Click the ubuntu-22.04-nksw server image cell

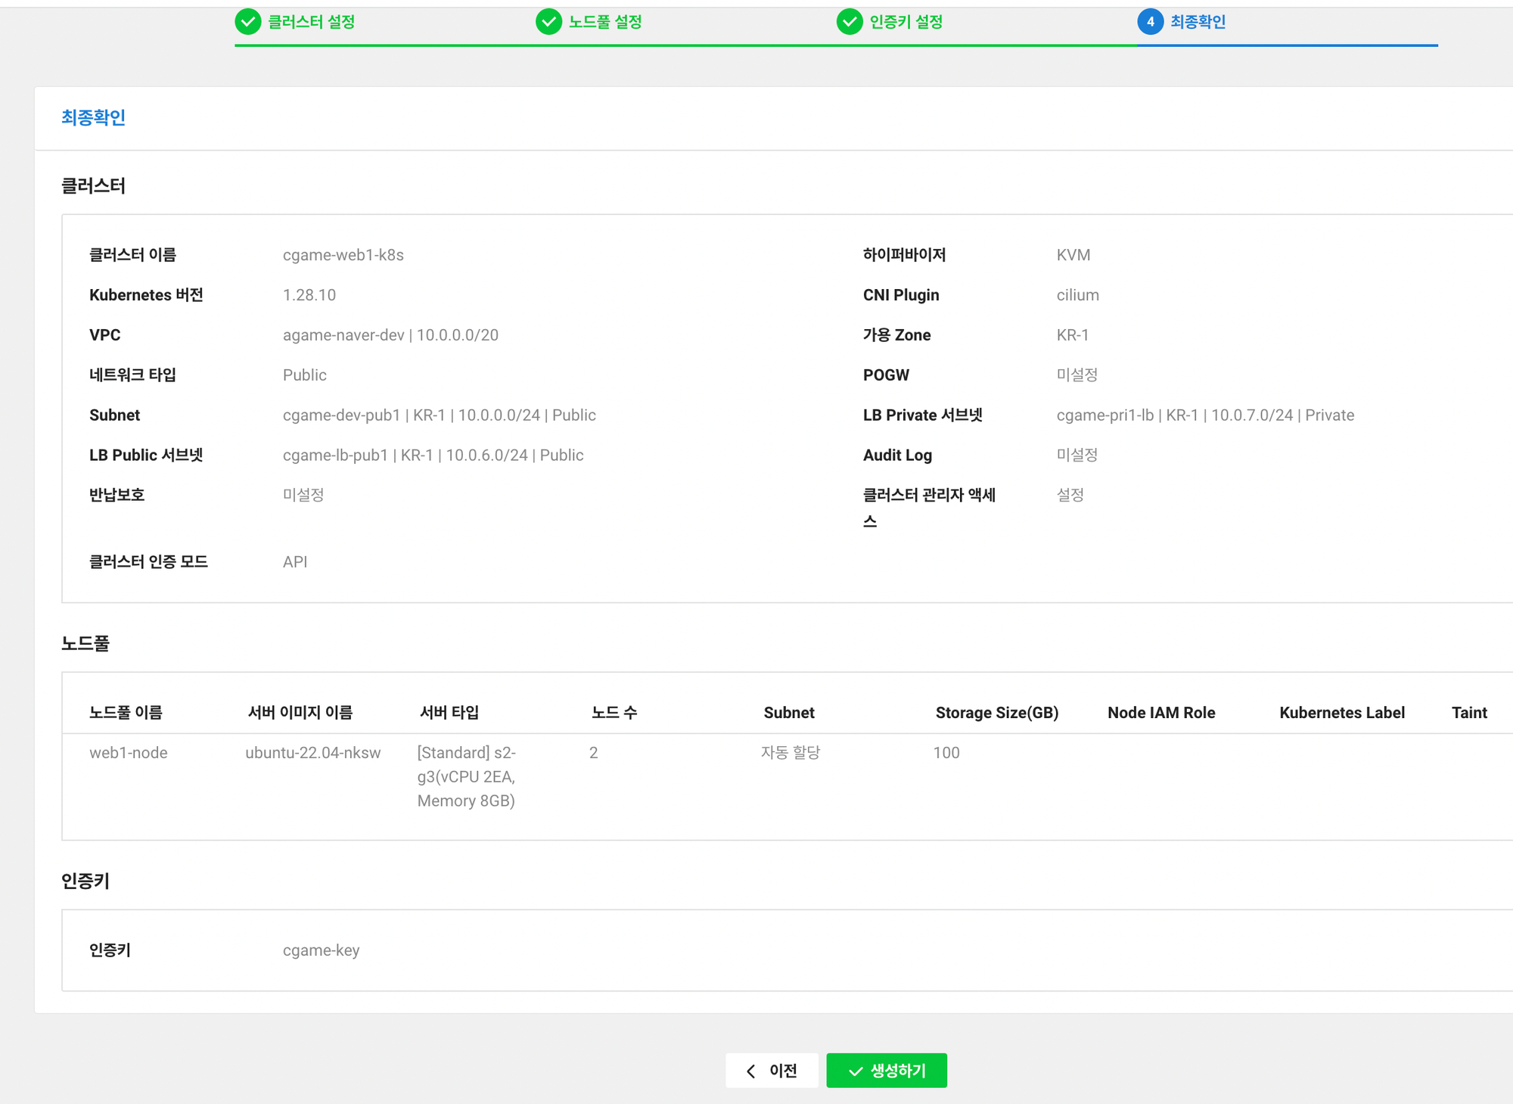(x=312, y=753)
